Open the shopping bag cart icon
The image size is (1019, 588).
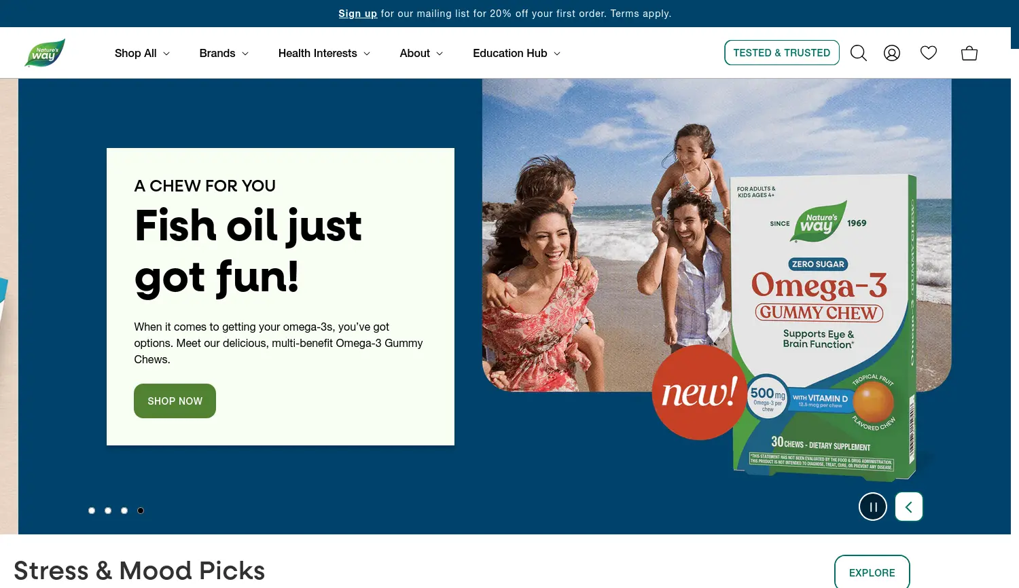969,53
